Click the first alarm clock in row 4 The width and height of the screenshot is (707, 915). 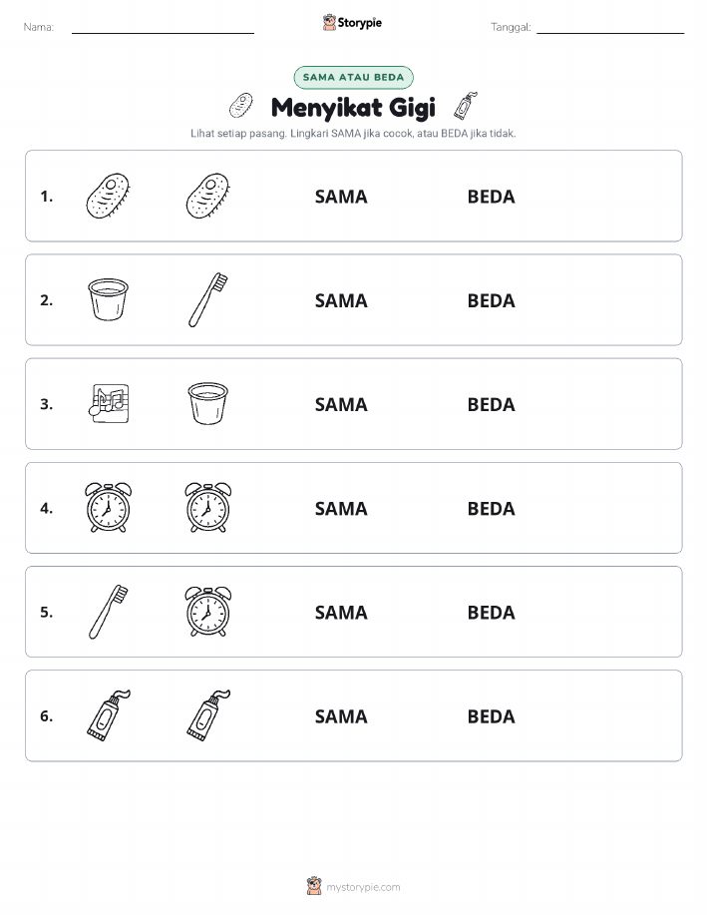108,507
